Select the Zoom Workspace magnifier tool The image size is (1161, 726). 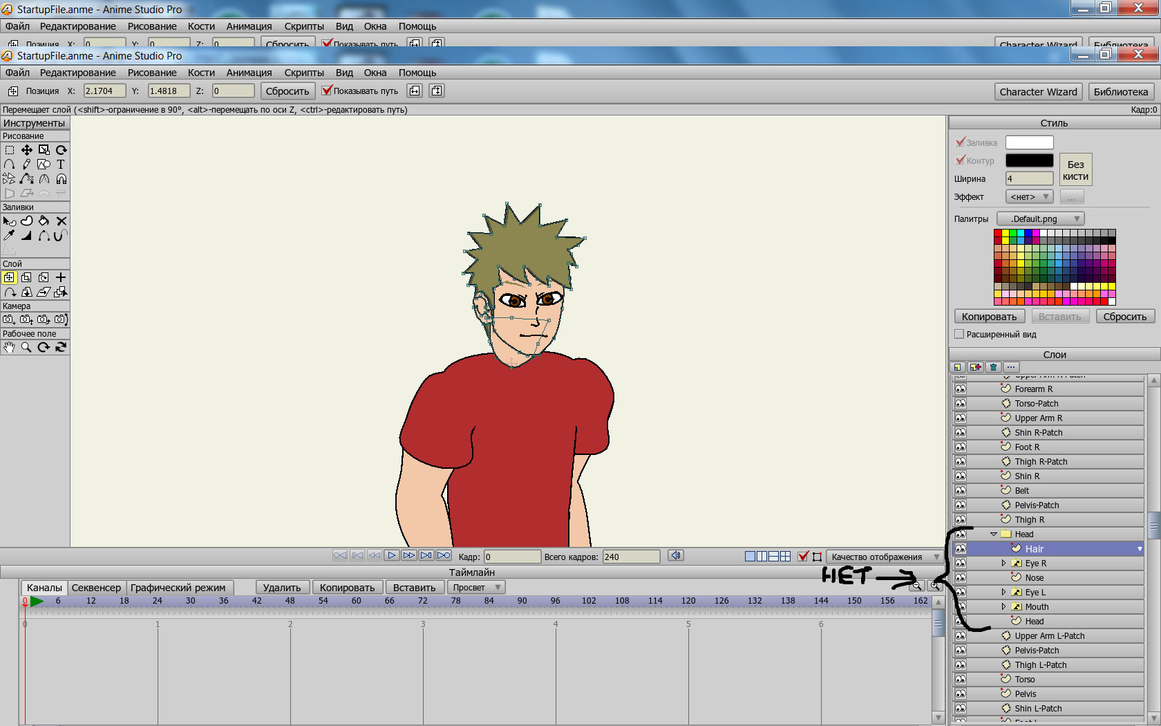point(26,348)
